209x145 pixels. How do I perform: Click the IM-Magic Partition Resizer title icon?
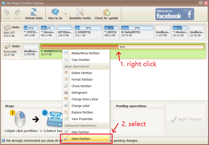tap(3, 3)
